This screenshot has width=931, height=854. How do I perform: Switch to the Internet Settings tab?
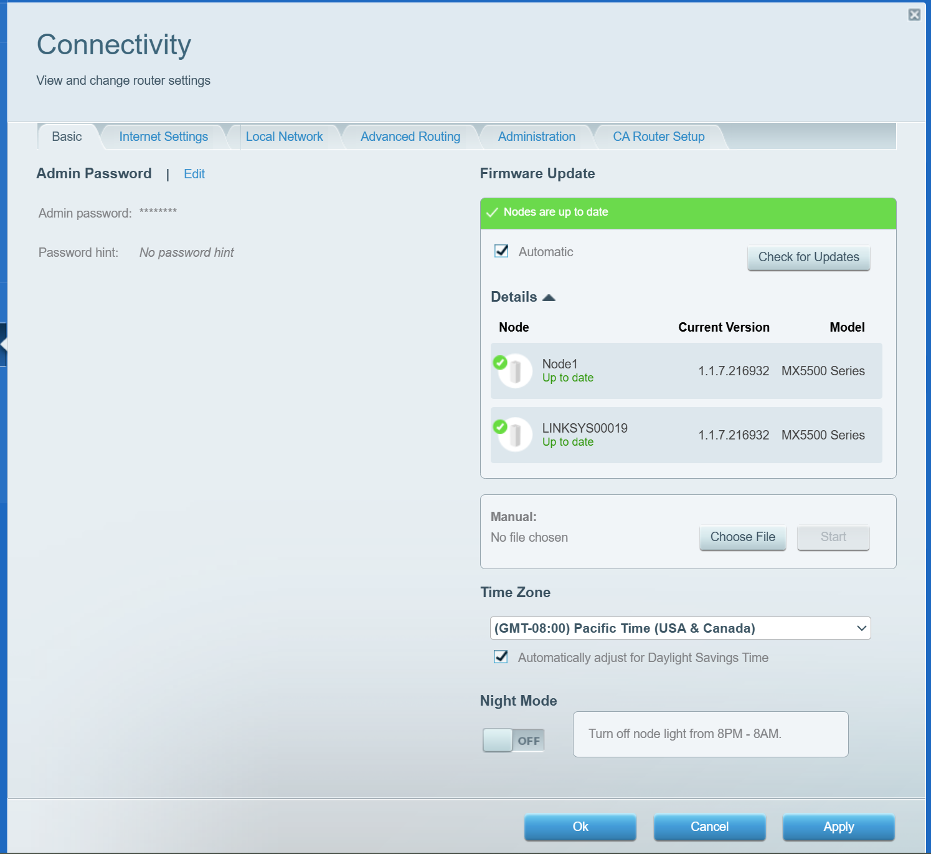point(164,137)
